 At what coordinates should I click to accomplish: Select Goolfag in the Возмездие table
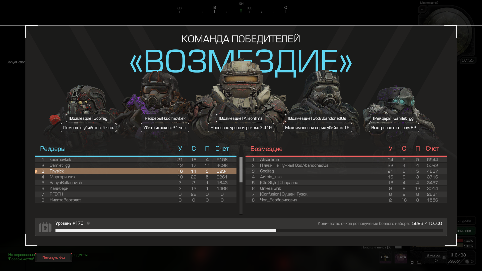(346, 171)
